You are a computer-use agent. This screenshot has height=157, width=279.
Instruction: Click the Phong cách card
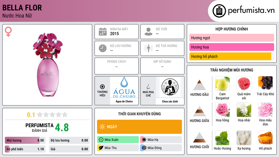pyautogui.click(x=117, y=66)
